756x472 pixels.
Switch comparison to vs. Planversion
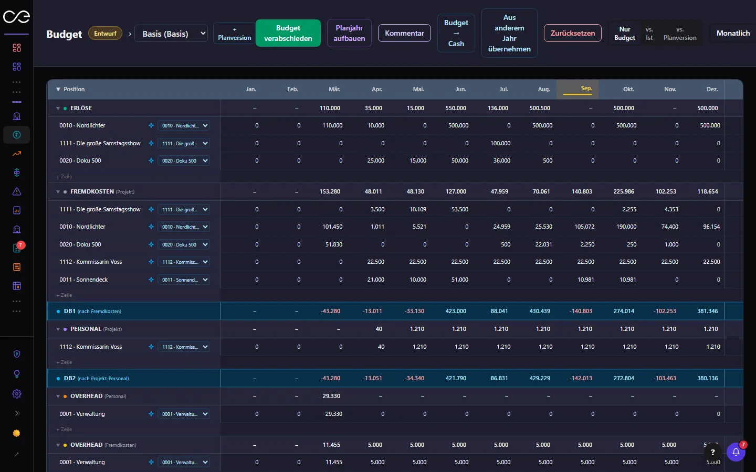tap(680, 34)
